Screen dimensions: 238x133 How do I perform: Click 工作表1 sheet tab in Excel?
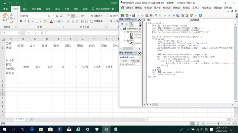[19, 119]
